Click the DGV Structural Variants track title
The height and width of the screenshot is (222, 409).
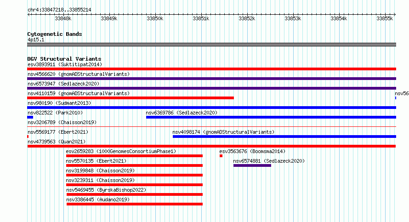pos(64,59)
